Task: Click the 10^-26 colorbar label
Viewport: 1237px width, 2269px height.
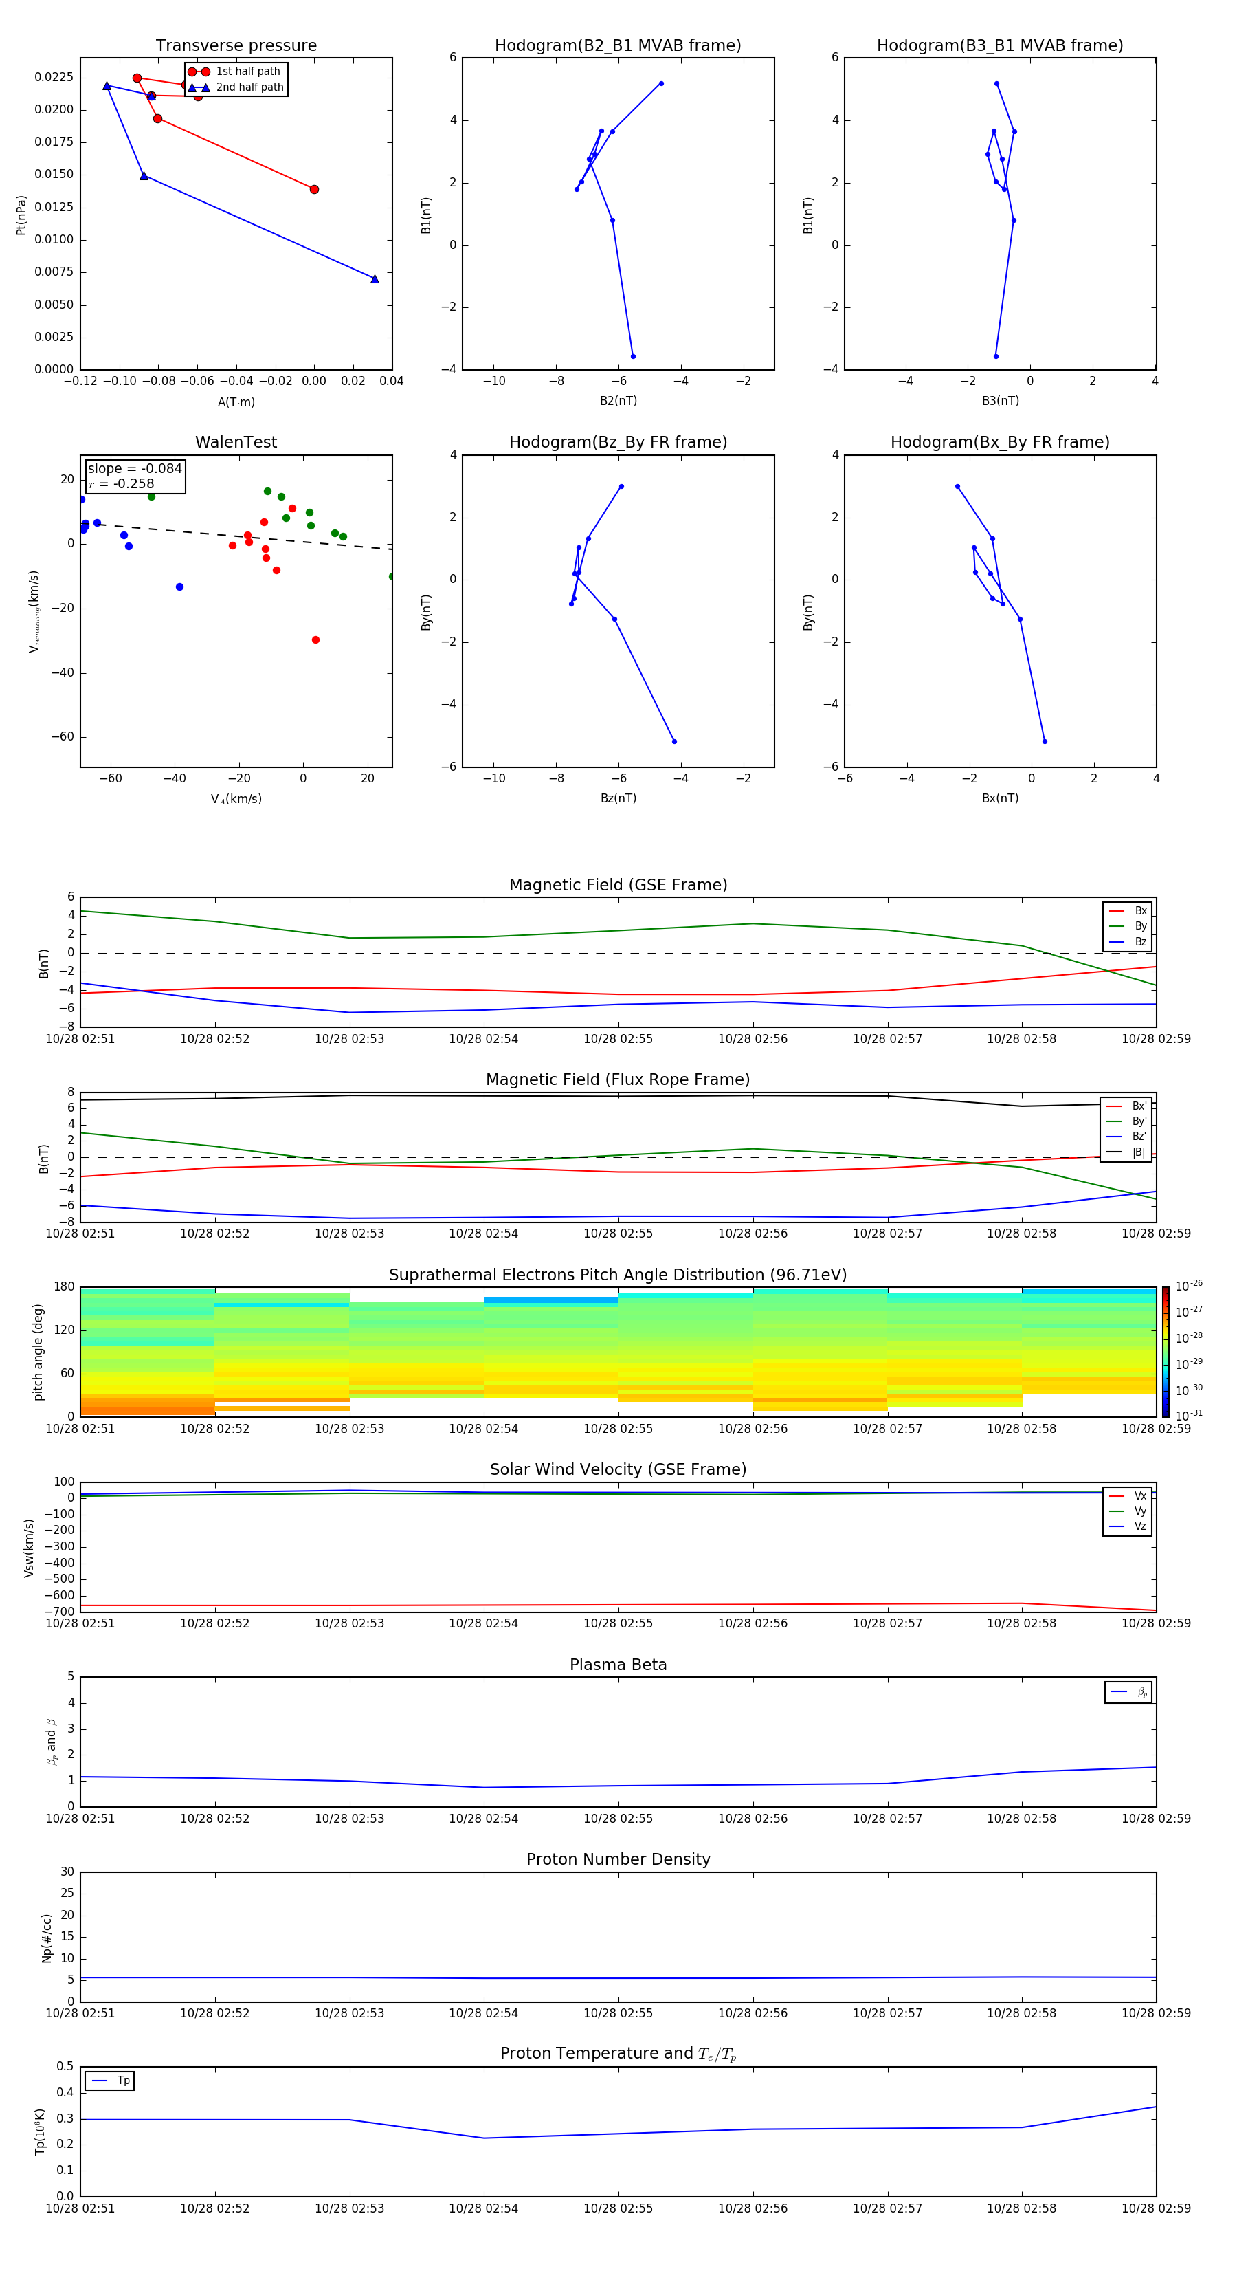Action: click(1189, 1286)
